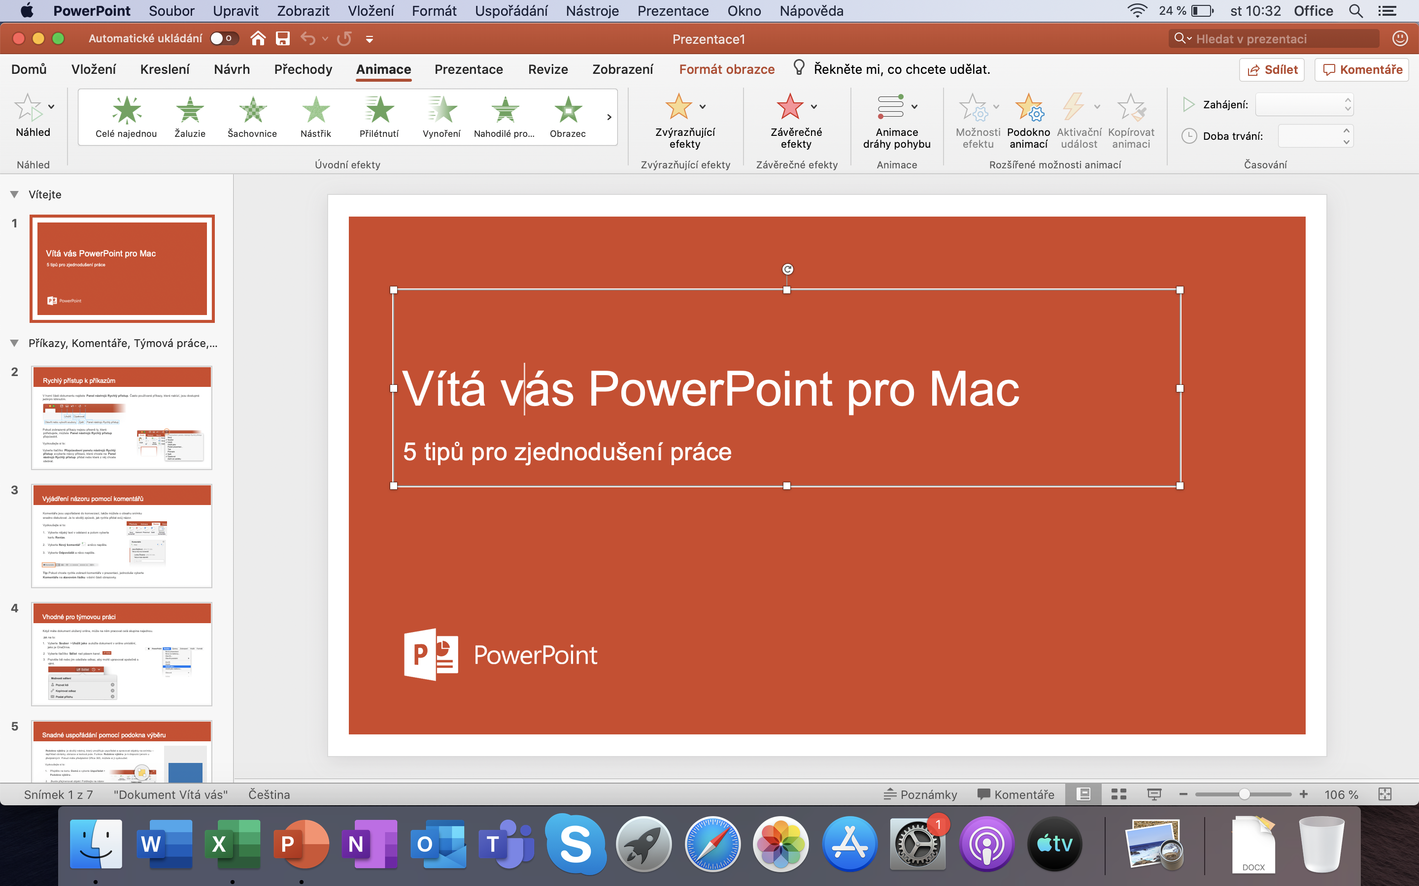Click the Náhled preview star icon
This screenshot has width=1419, height=886.
pos(28,108)
